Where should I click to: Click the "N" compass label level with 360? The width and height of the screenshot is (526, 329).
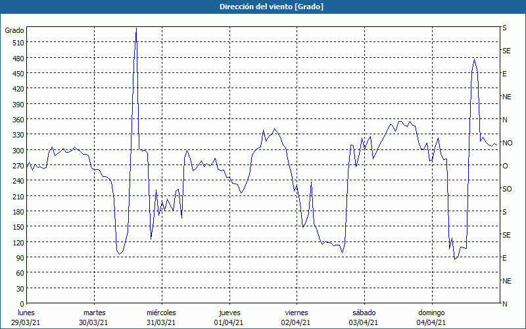point(504,120)
